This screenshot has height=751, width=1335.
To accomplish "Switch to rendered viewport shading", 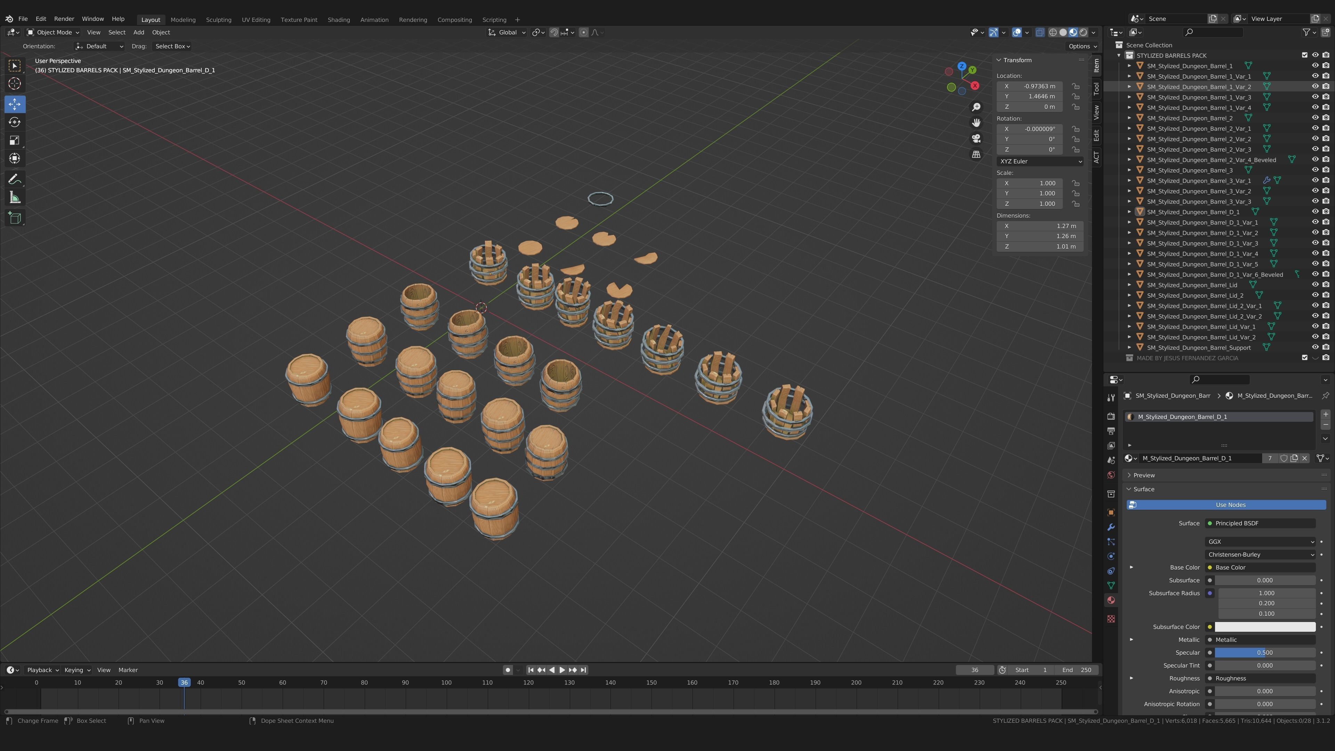I will [x=1083, y=32].
